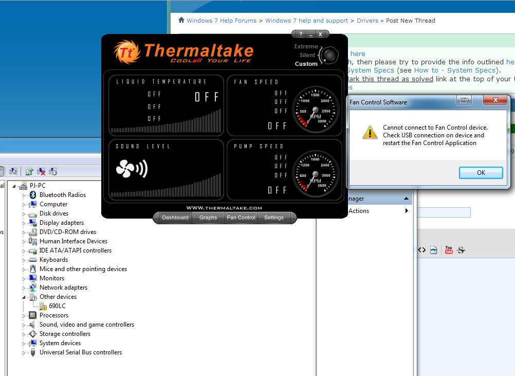The height and width of the screenshot is (376, 515).
Task: Select Silent fan mode
Action: click(307, 55)
